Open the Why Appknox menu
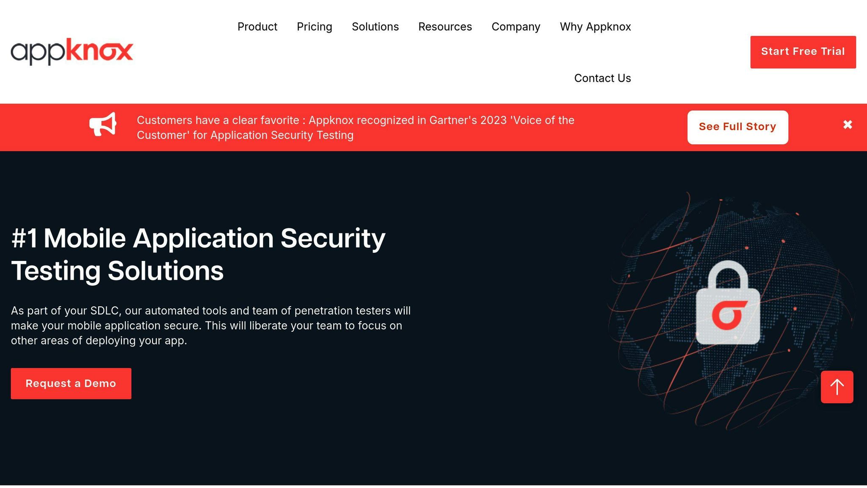Image resolution: width=867 pixels, height=488 pixels. pyautogui.click(x=595, y=26)
